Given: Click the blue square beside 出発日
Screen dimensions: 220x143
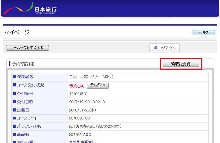Looking at the screenshot, I should [14, 110].
